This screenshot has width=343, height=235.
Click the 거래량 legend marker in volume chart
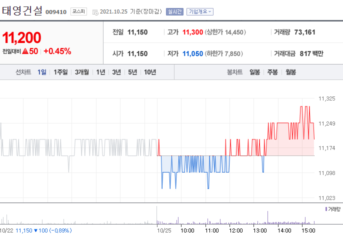point(326,209)
